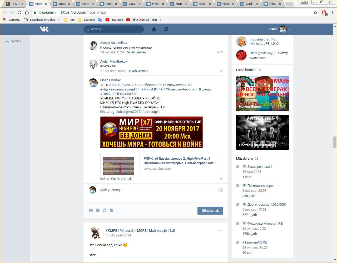Viewport: 337px width, 263px height.
Task: Focus the Axtarış search field
Action: pyautogui.click(x=114, y=29)
